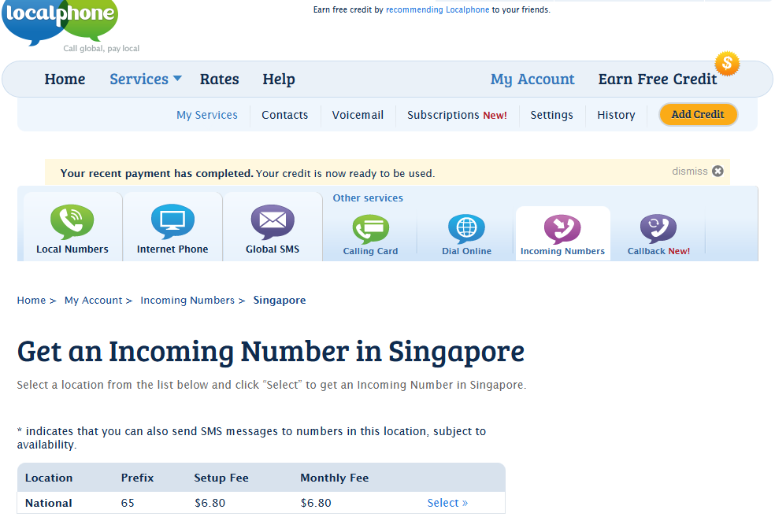The width and height of the screenshot is (775, 528).
Task: Click the Singapore breadcrumb
Action: 280,301
